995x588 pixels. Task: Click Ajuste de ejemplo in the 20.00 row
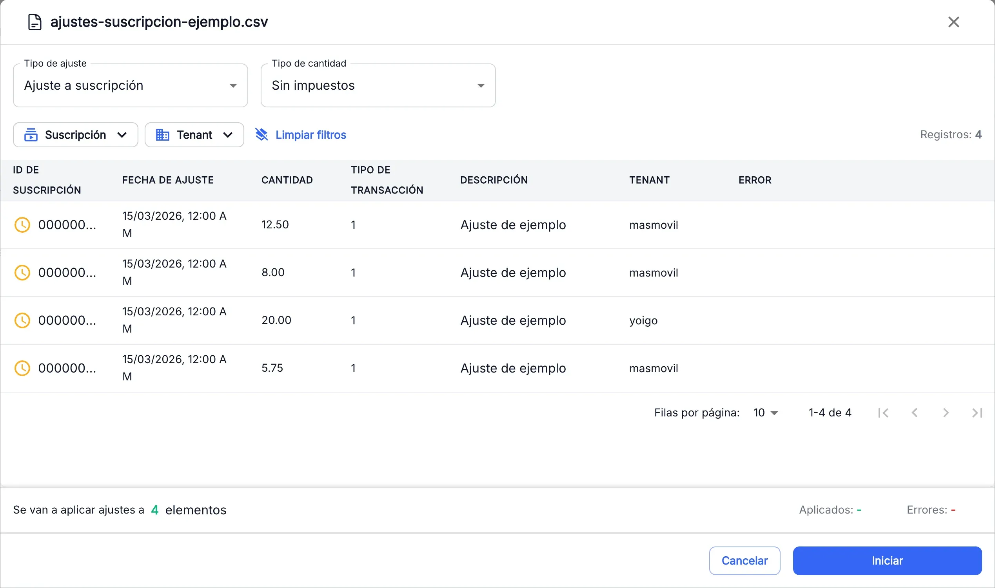pyautogui.click(x=513, y=320)
